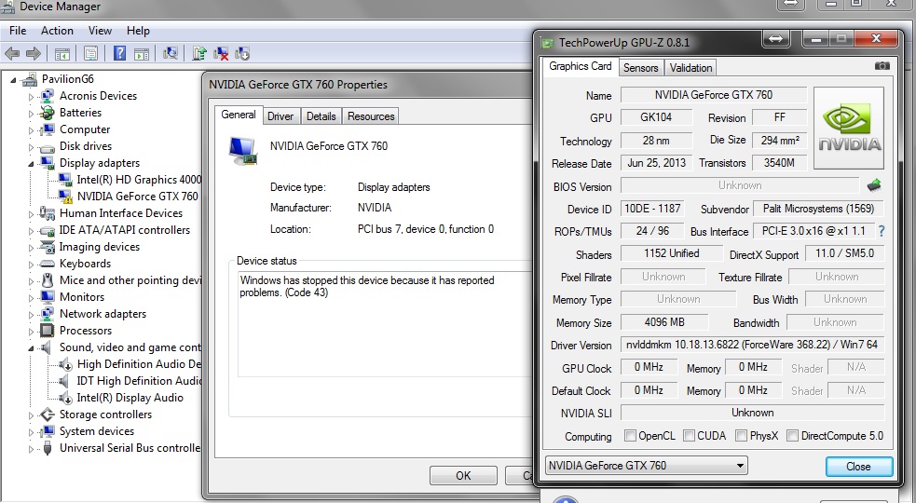The width and height of the screenshot is (916, 503).
Task: Click the NVIDIA logo in GPU-Z
Action: [848, 128]
